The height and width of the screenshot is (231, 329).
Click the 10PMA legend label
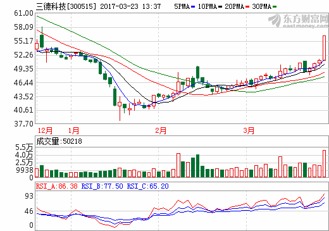tap(208, 6)
